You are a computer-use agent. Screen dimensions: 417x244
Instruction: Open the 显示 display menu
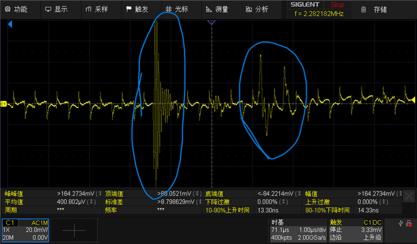coord(56,9)
